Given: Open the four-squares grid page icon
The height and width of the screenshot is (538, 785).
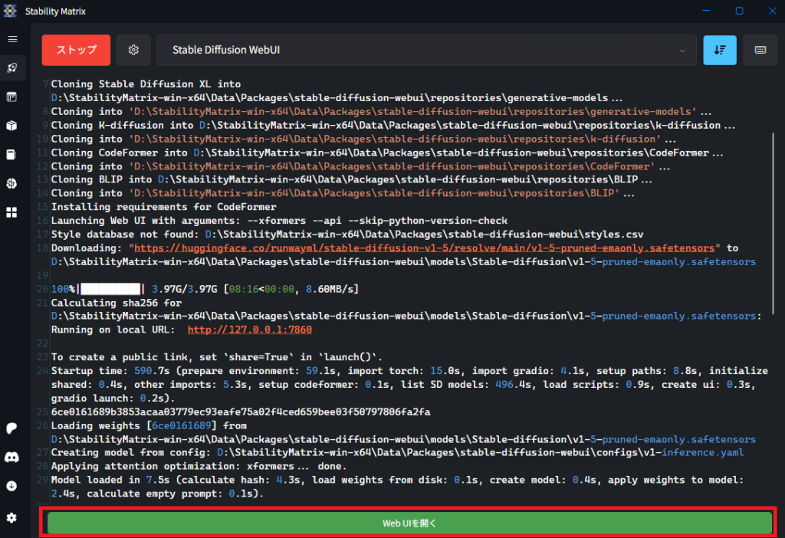Looking at the screenshot, I should coord(12,213).
